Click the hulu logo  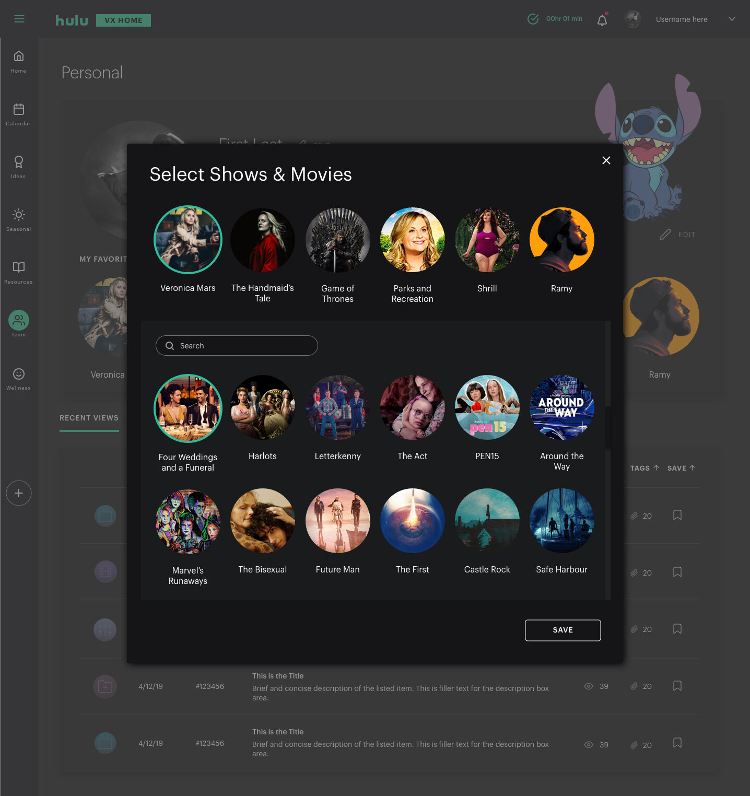pos(72,20)
